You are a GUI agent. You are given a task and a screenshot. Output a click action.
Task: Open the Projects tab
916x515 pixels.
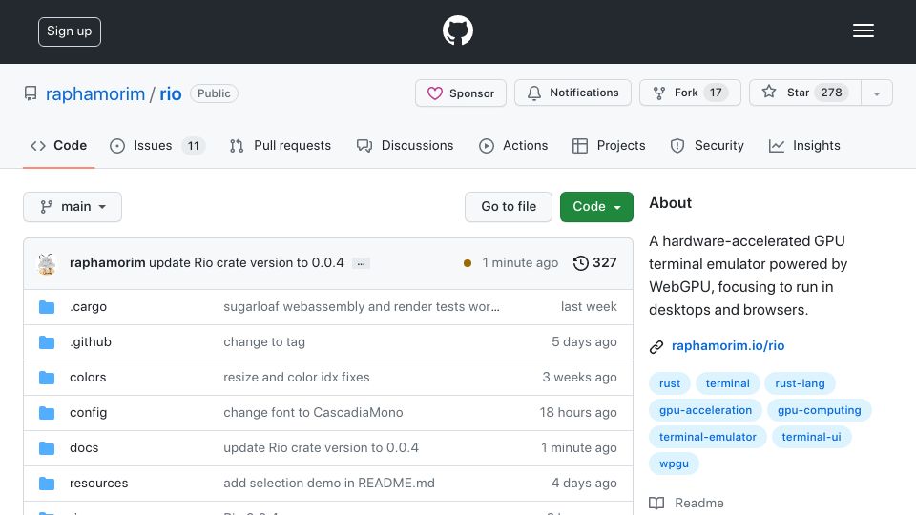click(609, 145)
